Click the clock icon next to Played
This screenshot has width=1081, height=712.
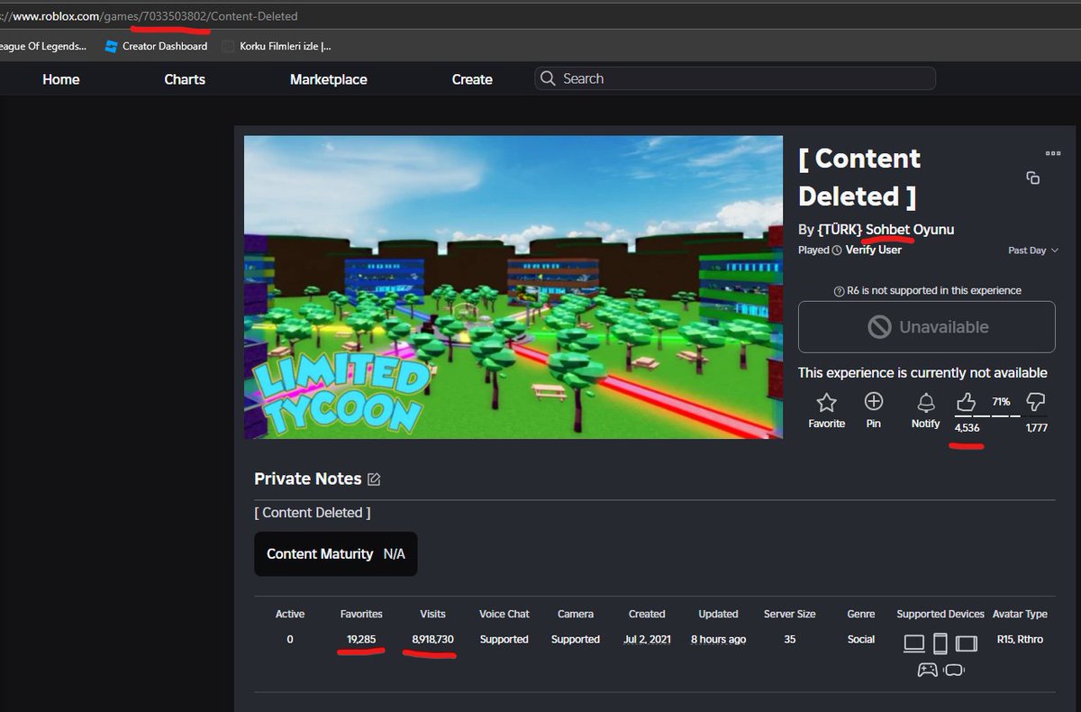[838, 250]
